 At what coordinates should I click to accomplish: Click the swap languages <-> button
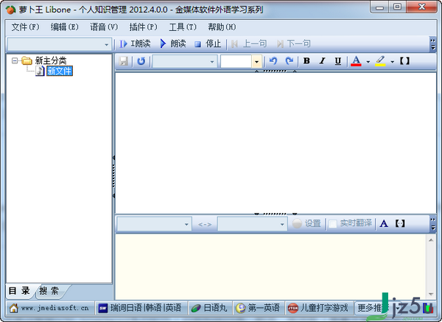coord(205,225)
